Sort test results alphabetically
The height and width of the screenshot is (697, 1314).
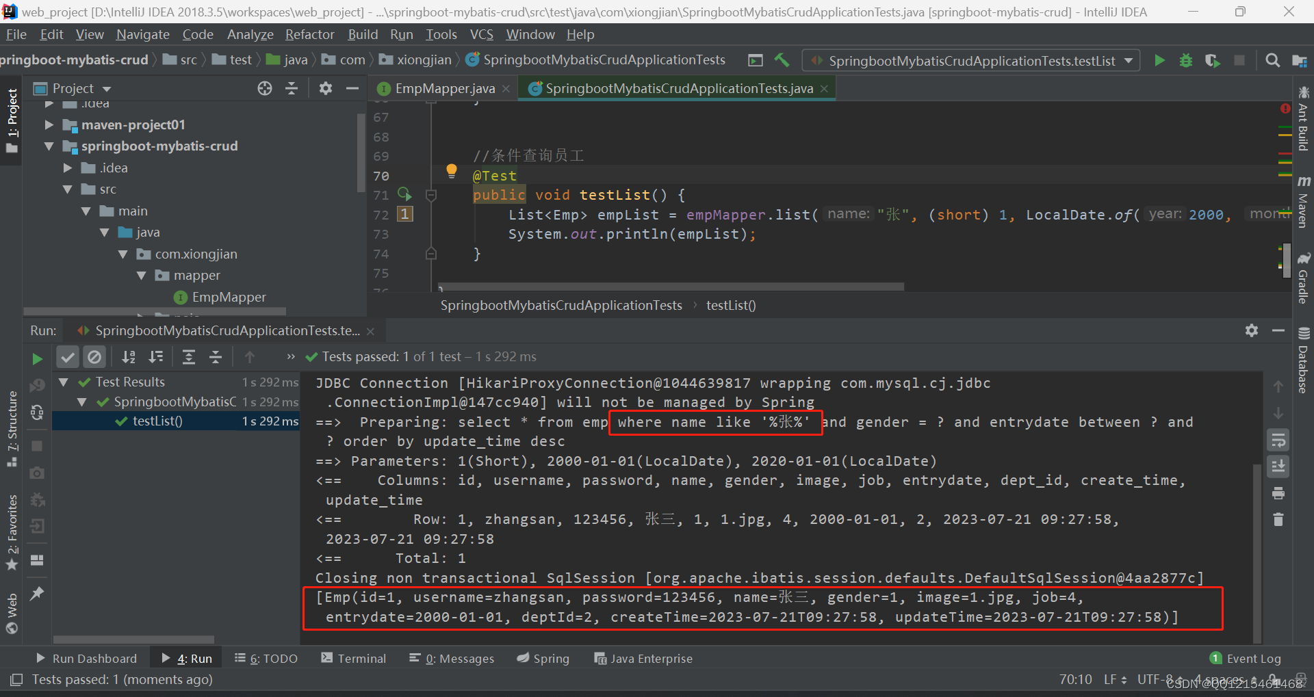click(x=129, y=356)
